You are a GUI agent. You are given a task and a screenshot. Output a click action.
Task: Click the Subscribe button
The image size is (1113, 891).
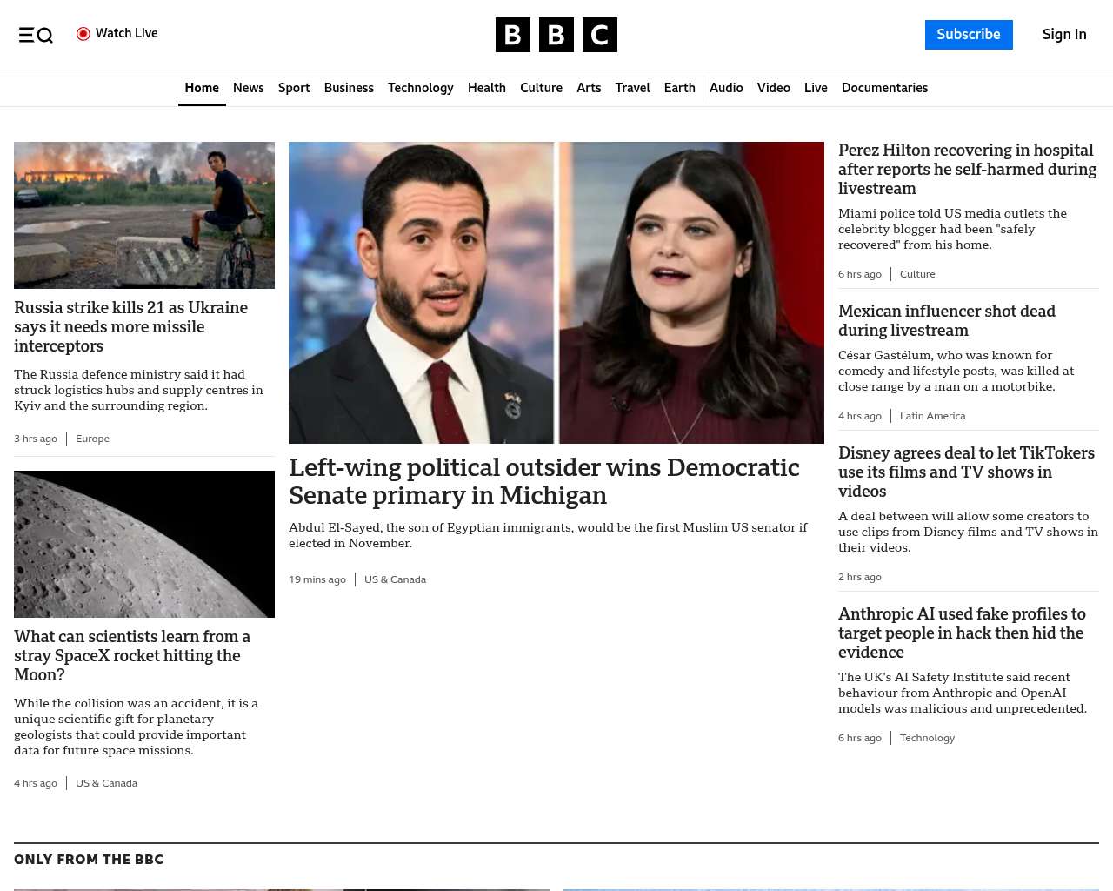tap(969, 35)
